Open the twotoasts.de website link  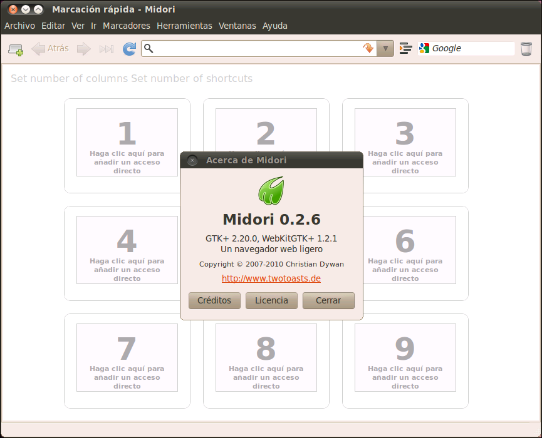pyautogui.click(x=271, y=278)
